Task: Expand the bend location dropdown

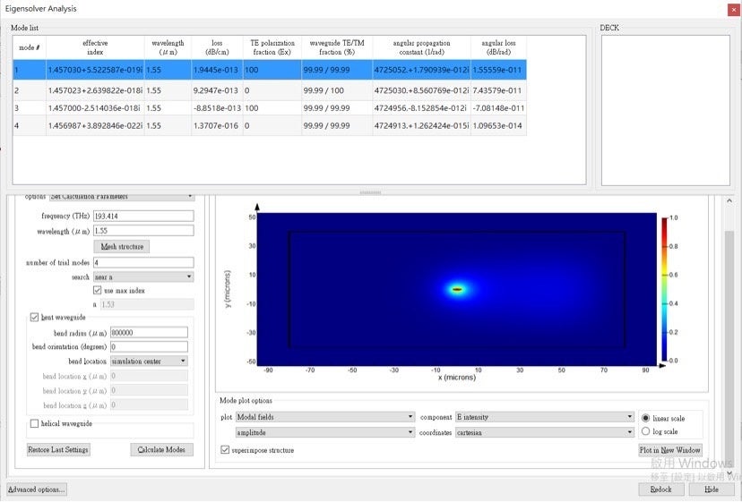Action: point(149,361)
